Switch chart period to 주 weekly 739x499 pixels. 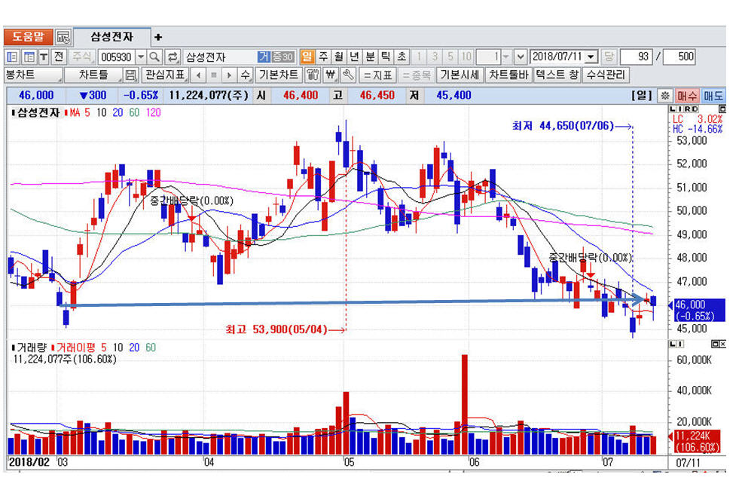[323, 57]
